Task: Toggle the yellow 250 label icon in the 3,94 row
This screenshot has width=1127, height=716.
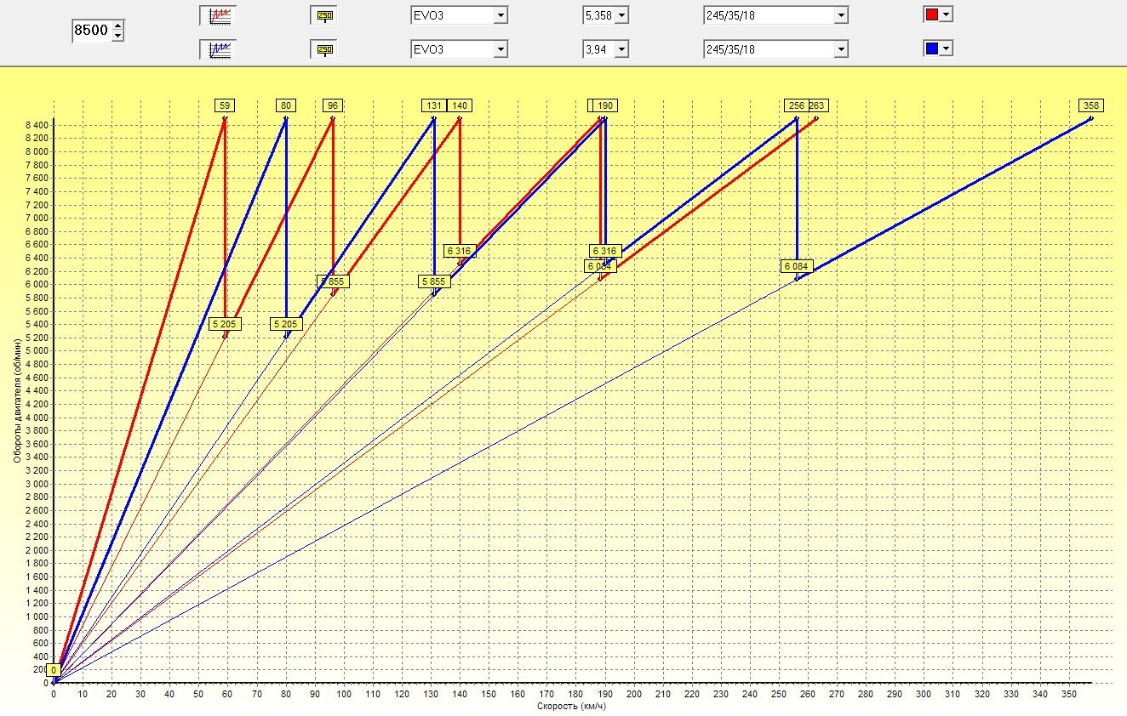Action: pos(324,49)
